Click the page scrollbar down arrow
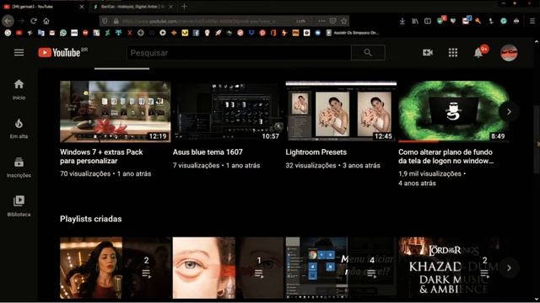540x303 pixels. click(537, 299)
